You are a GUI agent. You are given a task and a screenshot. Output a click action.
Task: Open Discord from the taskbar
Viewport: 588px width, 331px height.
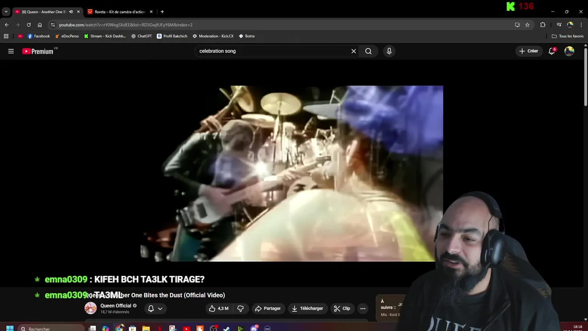[x=254, y=328]
